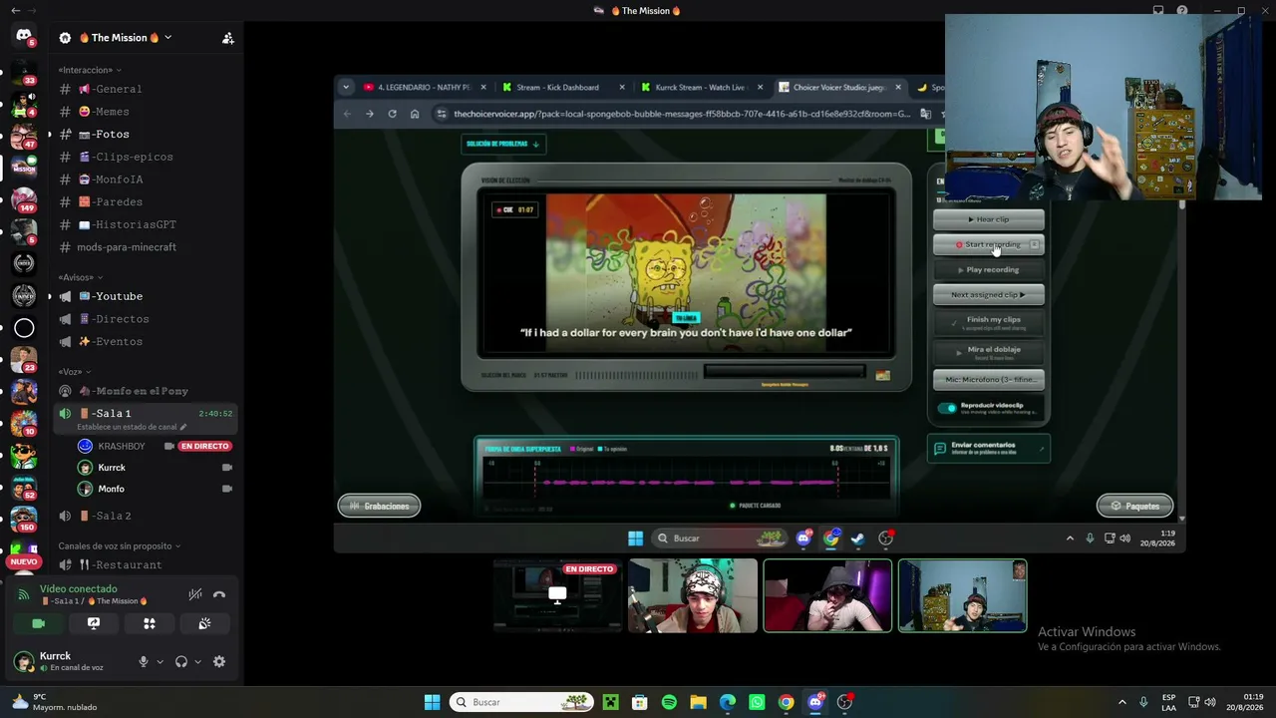Open the Discord inbox icon in title bar
The width and height of the screenshot is (1276, 718).
[1158, 11]
